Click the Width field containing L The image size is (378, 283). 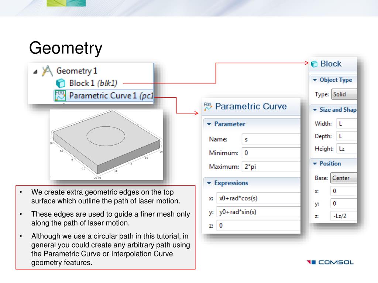(347, 124)
